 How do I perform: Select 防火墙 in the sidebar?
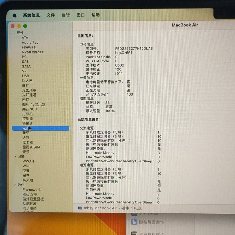point(28,180)
